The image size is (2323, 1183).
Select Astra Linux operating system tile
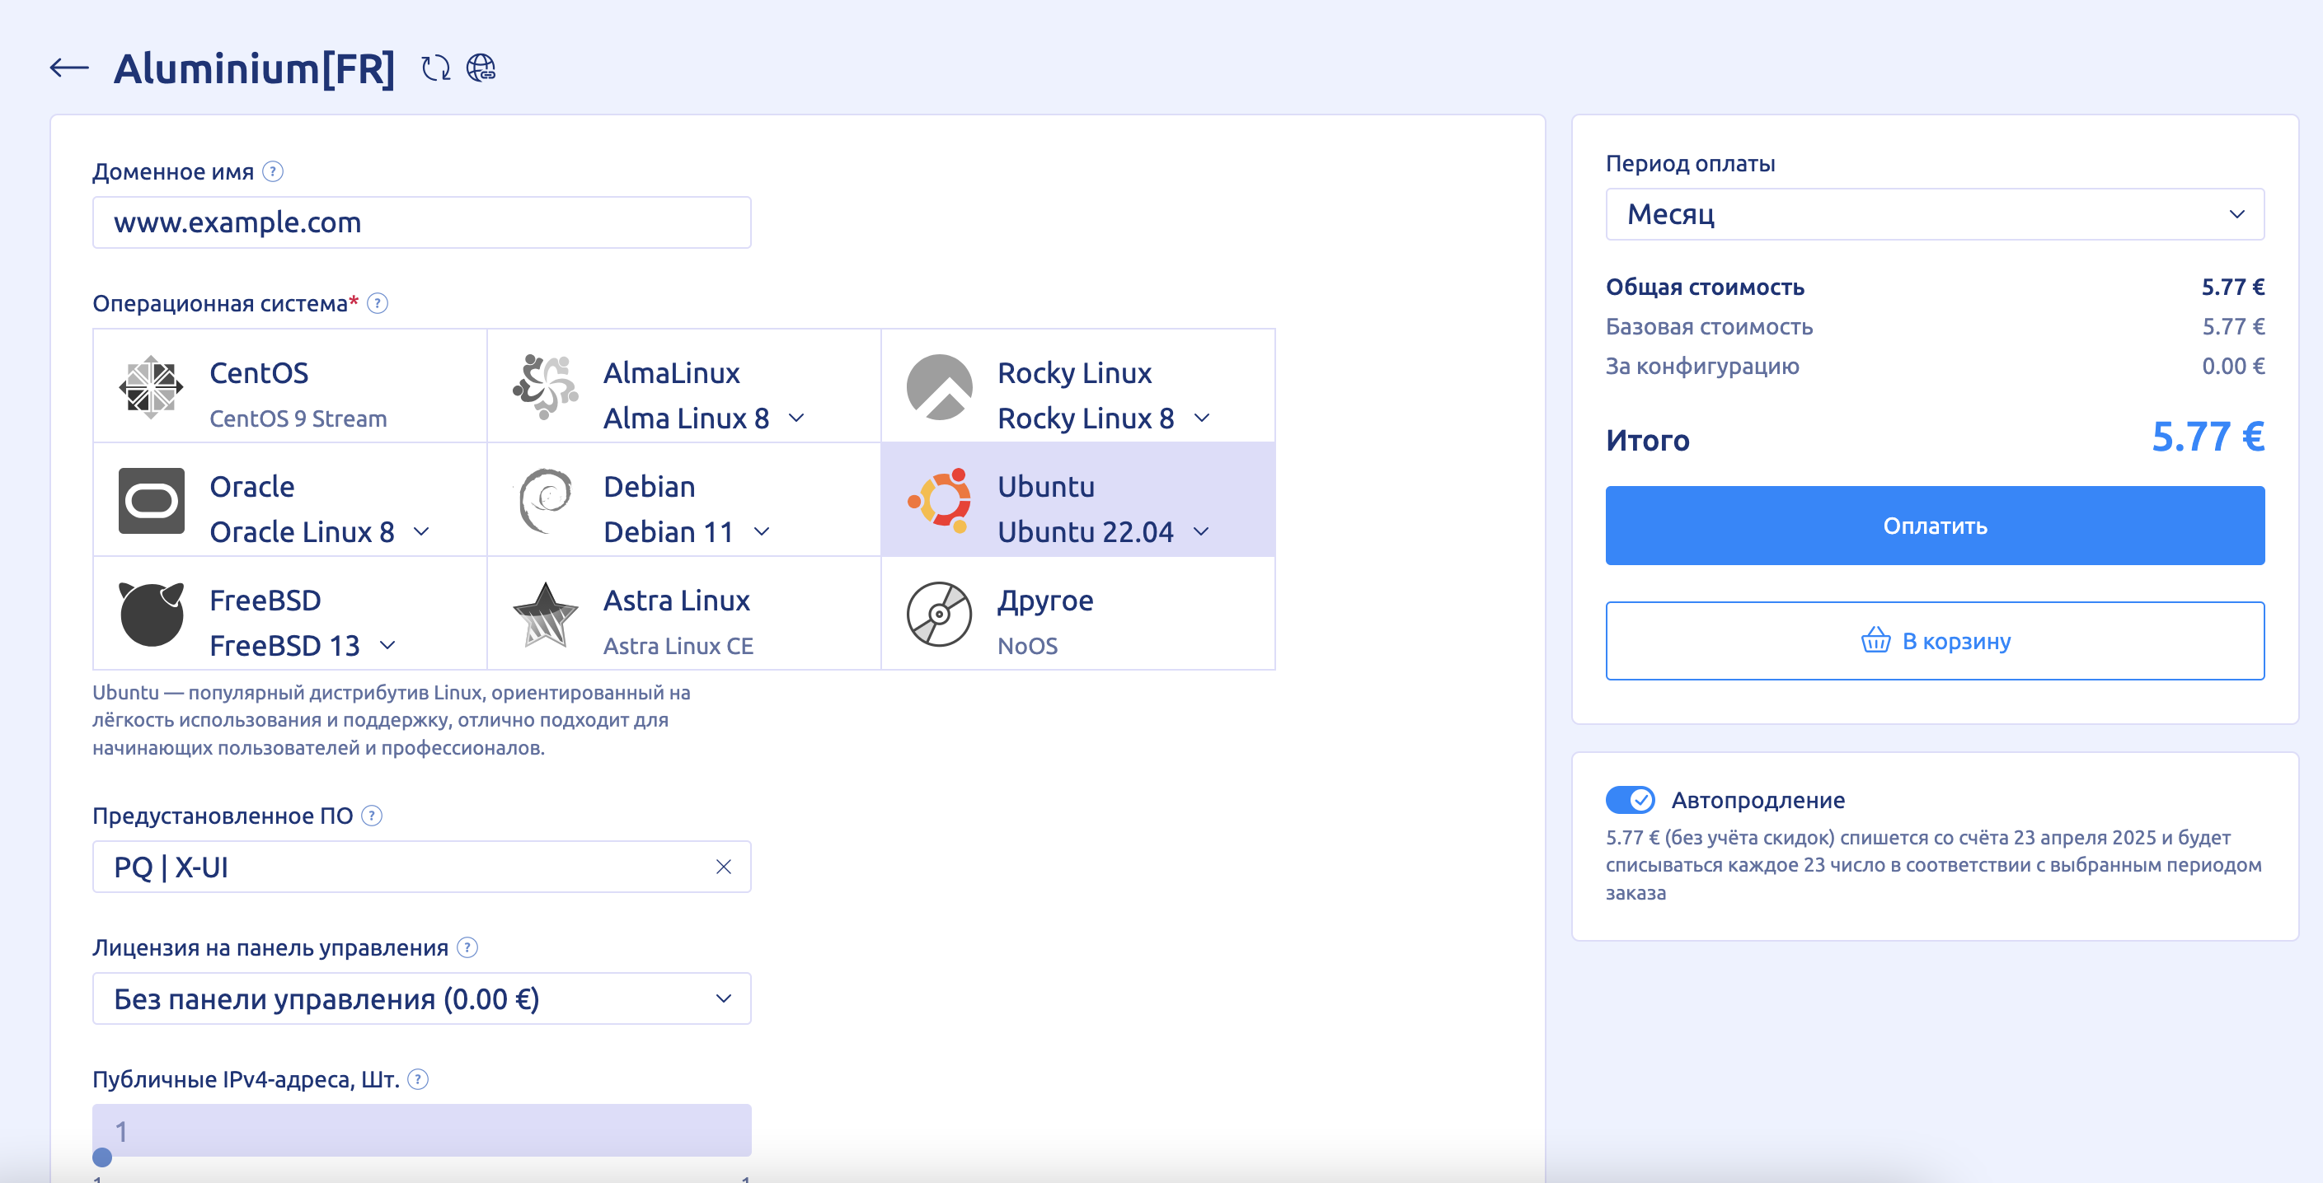click(x=683, y=614)
